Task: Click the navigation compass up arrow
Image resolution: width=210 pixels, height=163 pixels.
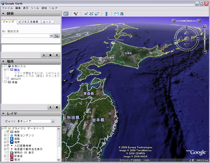Action: (186, 33)
